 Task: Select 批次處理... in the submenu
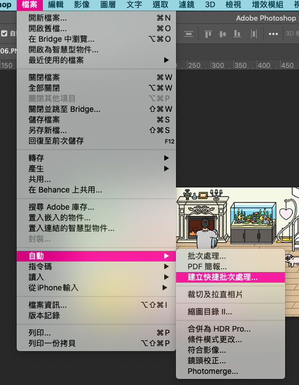click(231, 256)
